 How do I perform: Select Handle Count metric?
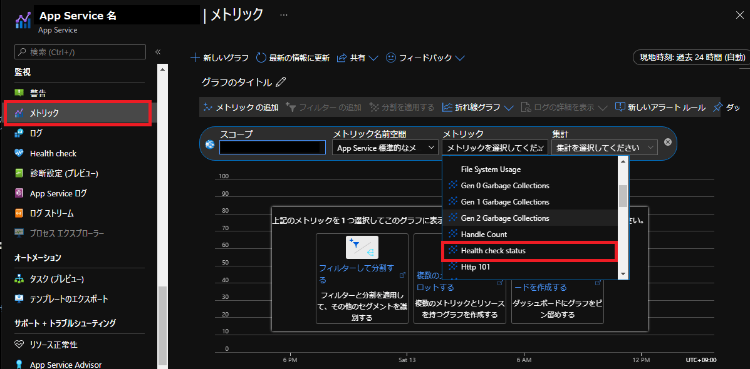(x=530, y=234)
